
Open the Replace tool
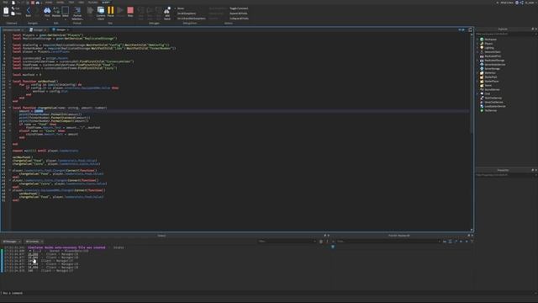pyautogui.click(x=56, y=12)
